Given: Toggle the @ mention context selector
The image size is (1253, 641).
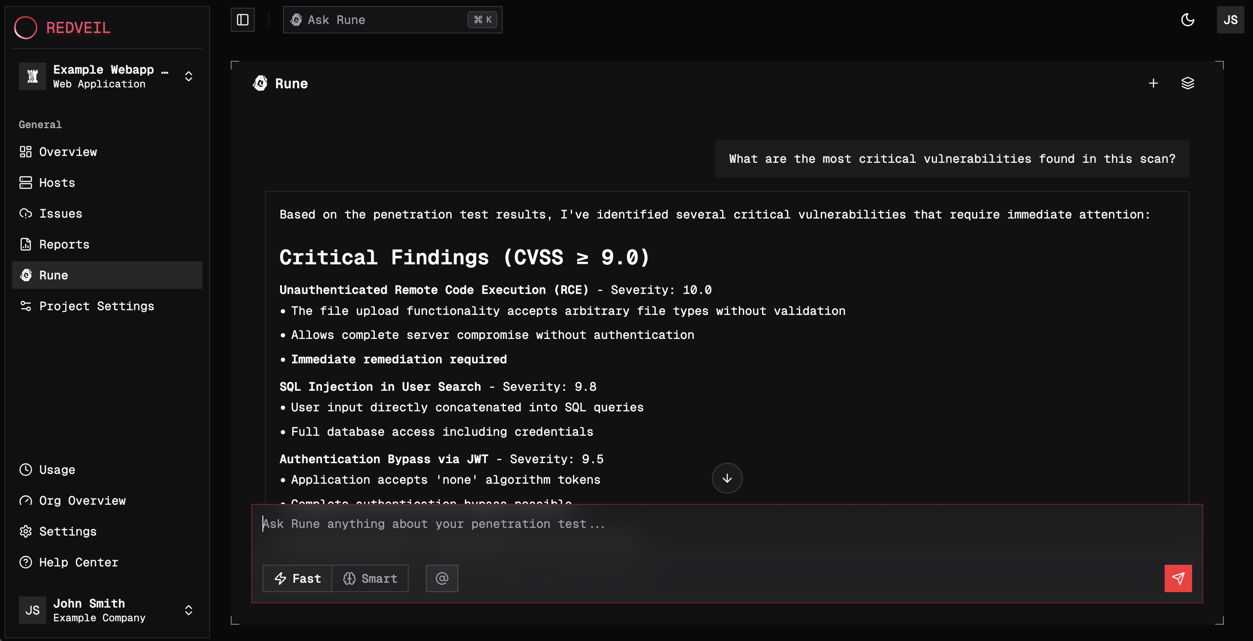Looking at the screenshot, I should pos(441,578).
